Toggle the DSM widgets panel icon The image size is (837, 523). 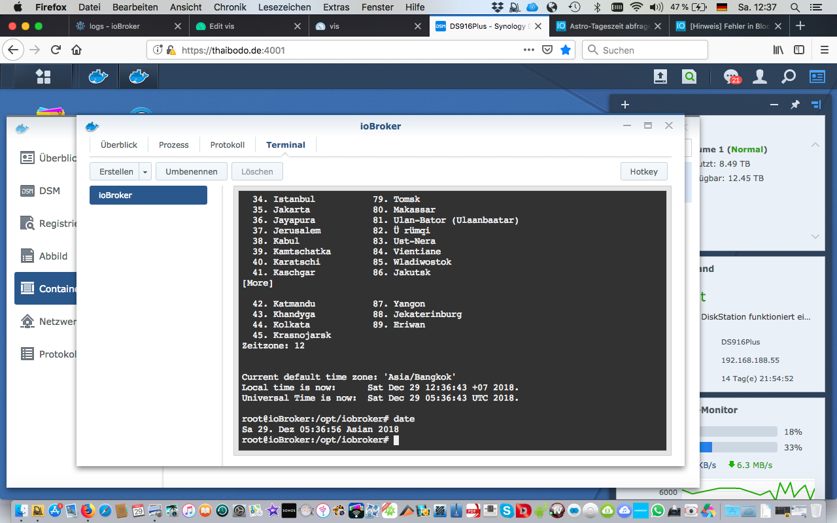(x=817, y=76)
